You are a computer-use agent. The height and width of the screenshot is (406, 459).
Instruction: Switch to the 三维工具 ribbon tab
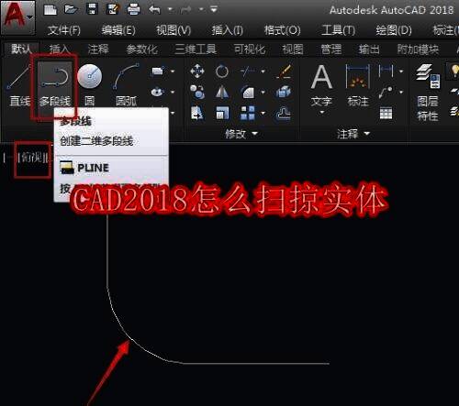click(196, 49)
